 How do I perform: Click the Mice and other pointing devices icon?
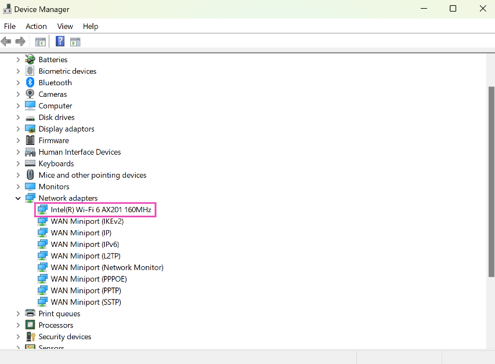(30, 175)
